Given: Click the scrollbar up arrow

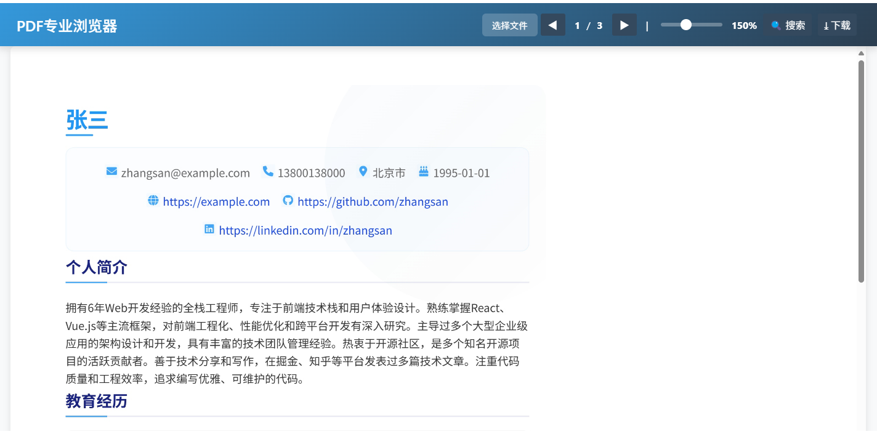Looking at the screenshot, I should (x=861, y=54).
